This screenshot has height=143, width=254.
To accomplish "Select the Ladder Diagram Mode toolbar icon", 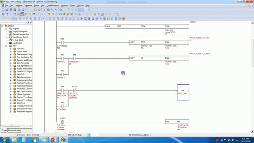I will [22, 14].
